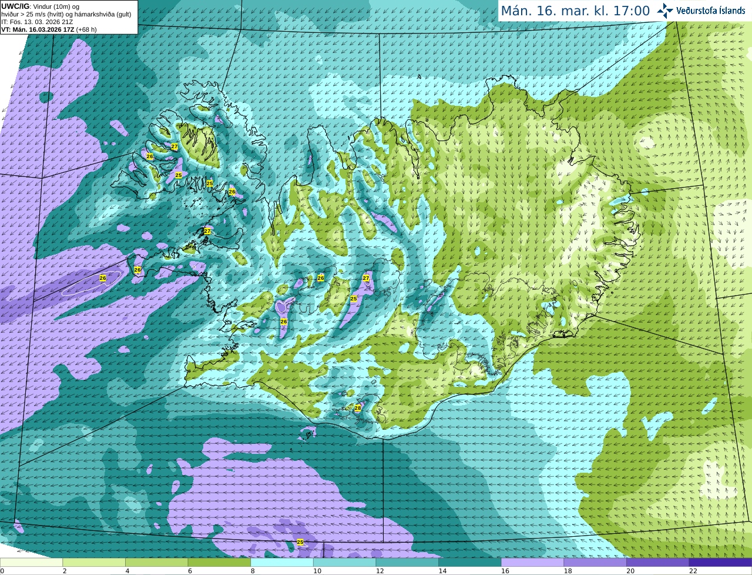Image resolution: width=752 pixels, height=575 pixels.
Task: Pick the 20–22 m/s legend swatch
Action: (658, 562)
